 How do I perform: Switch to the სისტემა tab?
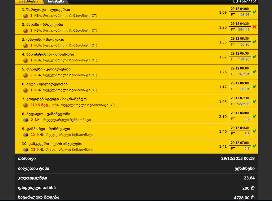pyautogui.click(x=56, y=2)
